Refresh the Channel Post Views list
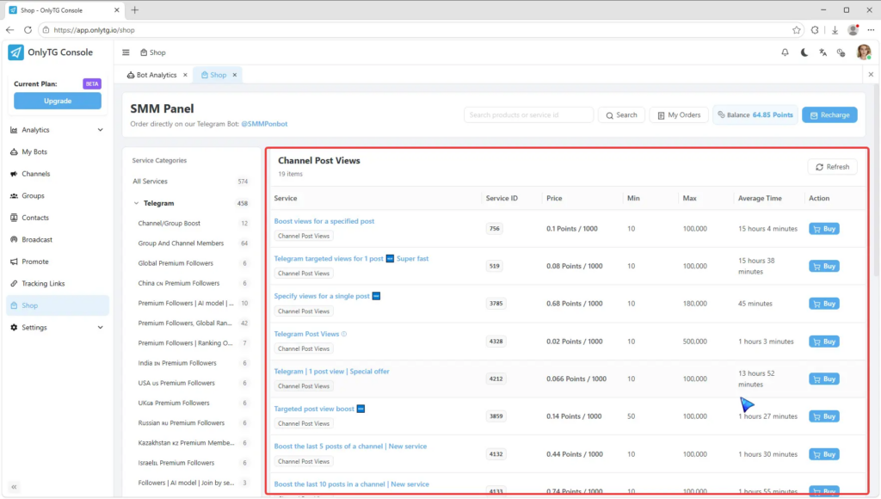Screen dimensions: 881x499 (832, 167)
